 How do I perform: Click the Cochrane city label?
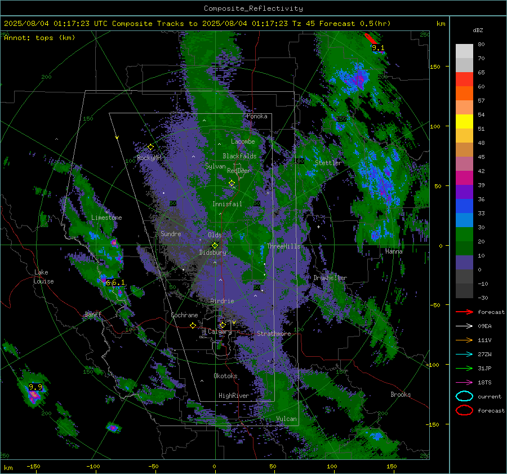pyautogui.click(x=184, y=315)
